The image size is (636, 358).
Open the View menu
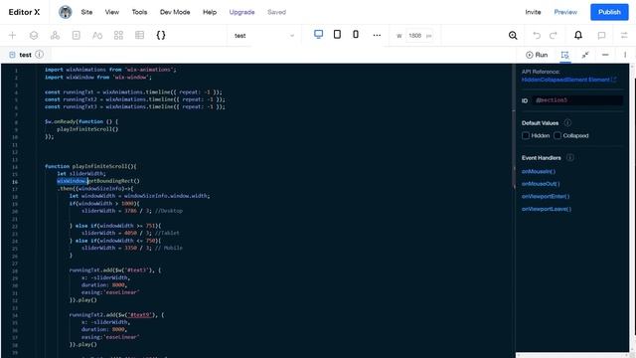112,12
